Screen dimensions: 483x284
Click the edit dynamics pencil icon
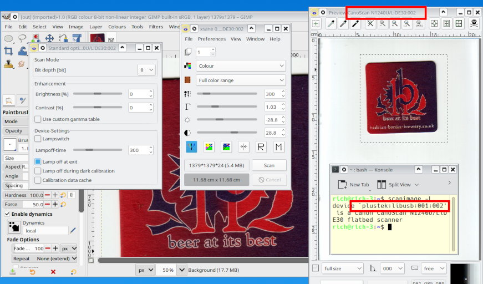73,230
